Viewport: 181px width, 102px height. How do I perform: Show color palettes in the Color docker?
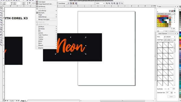pos(174,11)
